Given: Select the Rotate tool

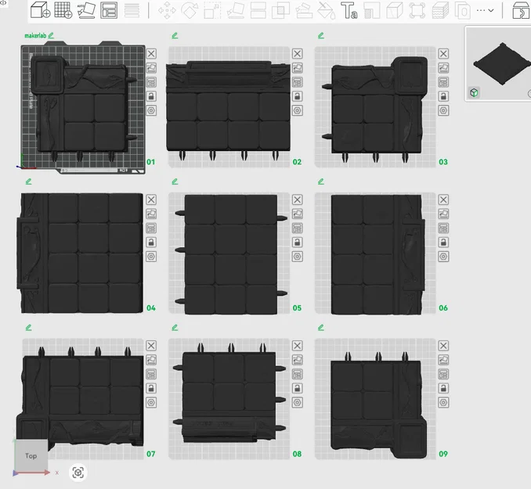Looking at the screenshot, I should 190,10.
